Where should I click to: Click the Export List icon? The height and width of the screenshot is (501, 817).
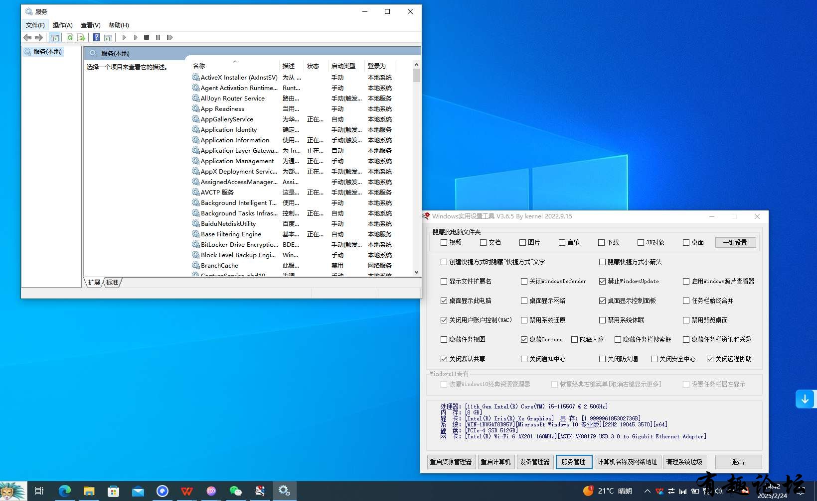pos(81,37)
